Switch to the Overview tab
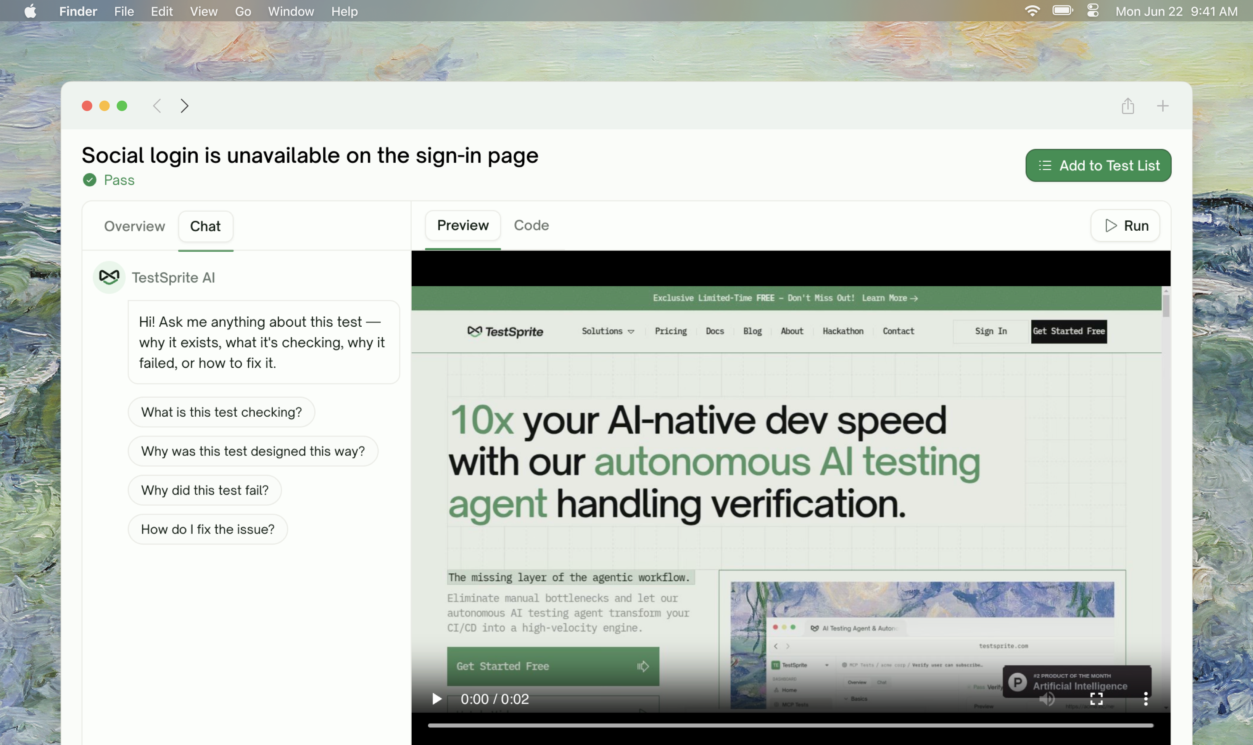Screen dimensions: 1253x745 coord(134,226)
